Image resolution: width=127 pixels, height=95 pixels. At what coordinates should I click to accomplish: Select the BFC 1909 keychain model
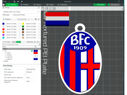click(80, 59)
